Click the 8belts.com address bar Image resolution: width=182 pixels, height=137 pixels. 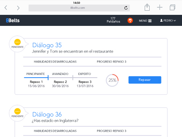click(79, 8)
